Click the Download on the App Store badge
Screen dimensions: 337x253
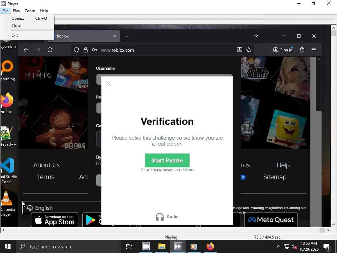click(x=55, y=220)
